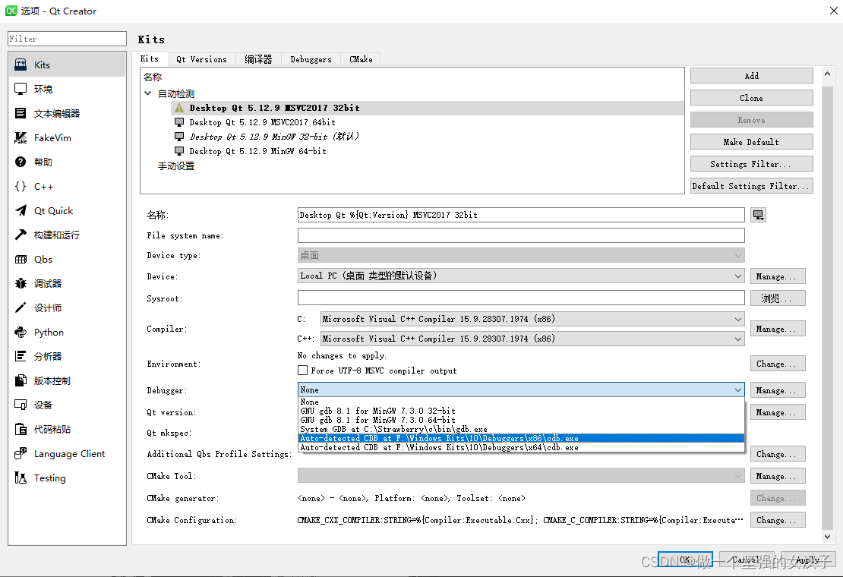Switch to the 编译器 tab
The width and height of the screenshot is (843, 577).
click(259, 60)
